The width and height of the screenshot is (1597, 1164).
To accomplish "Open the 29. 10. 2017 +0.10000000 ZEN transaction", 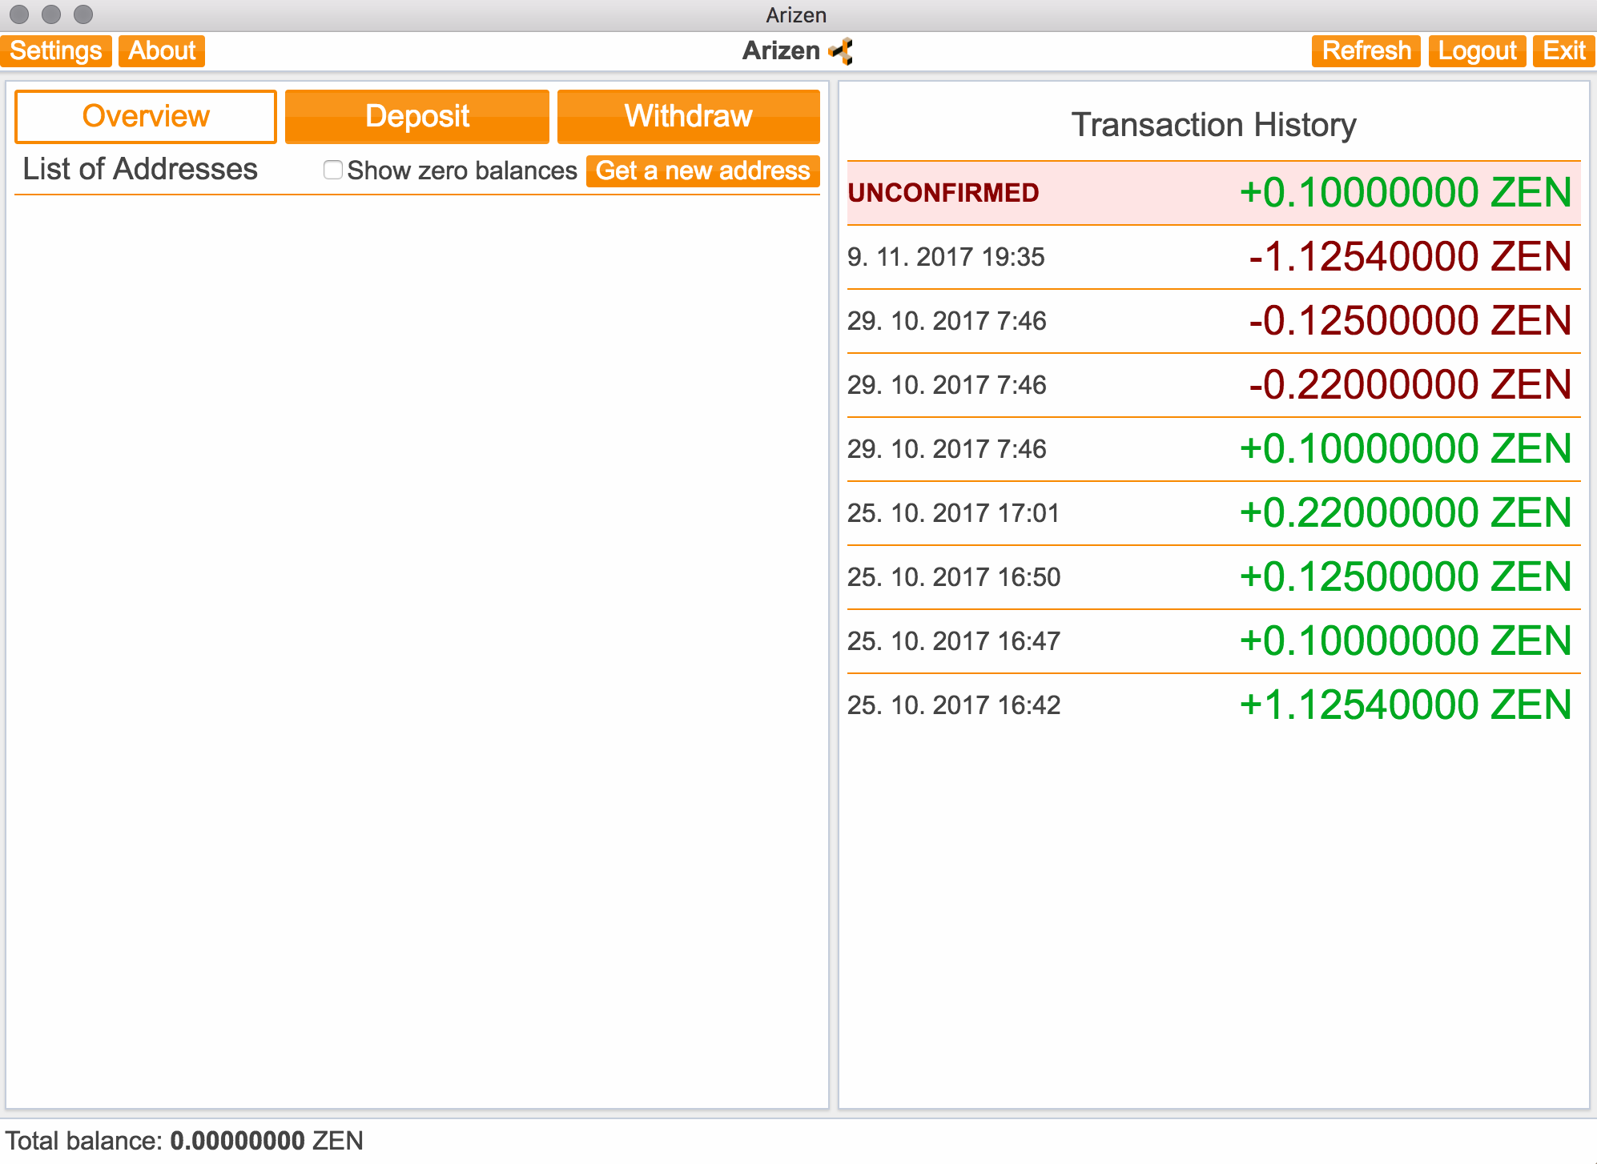I will [x=1214, y=449].
